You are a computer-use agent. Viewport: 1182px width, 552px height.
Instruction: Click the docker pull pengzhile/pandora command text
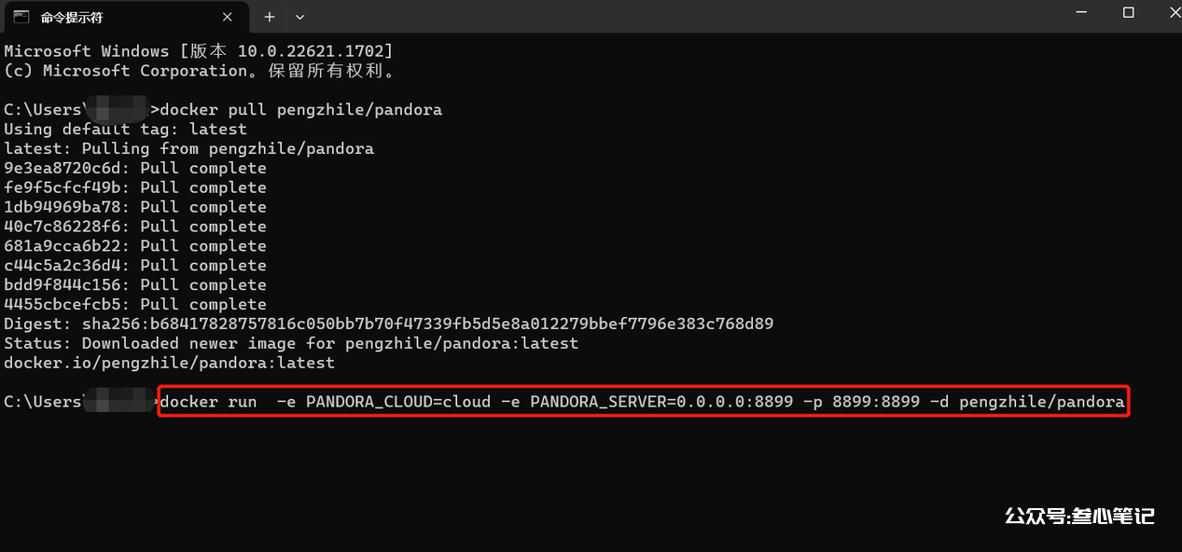(x=301, y=110)
